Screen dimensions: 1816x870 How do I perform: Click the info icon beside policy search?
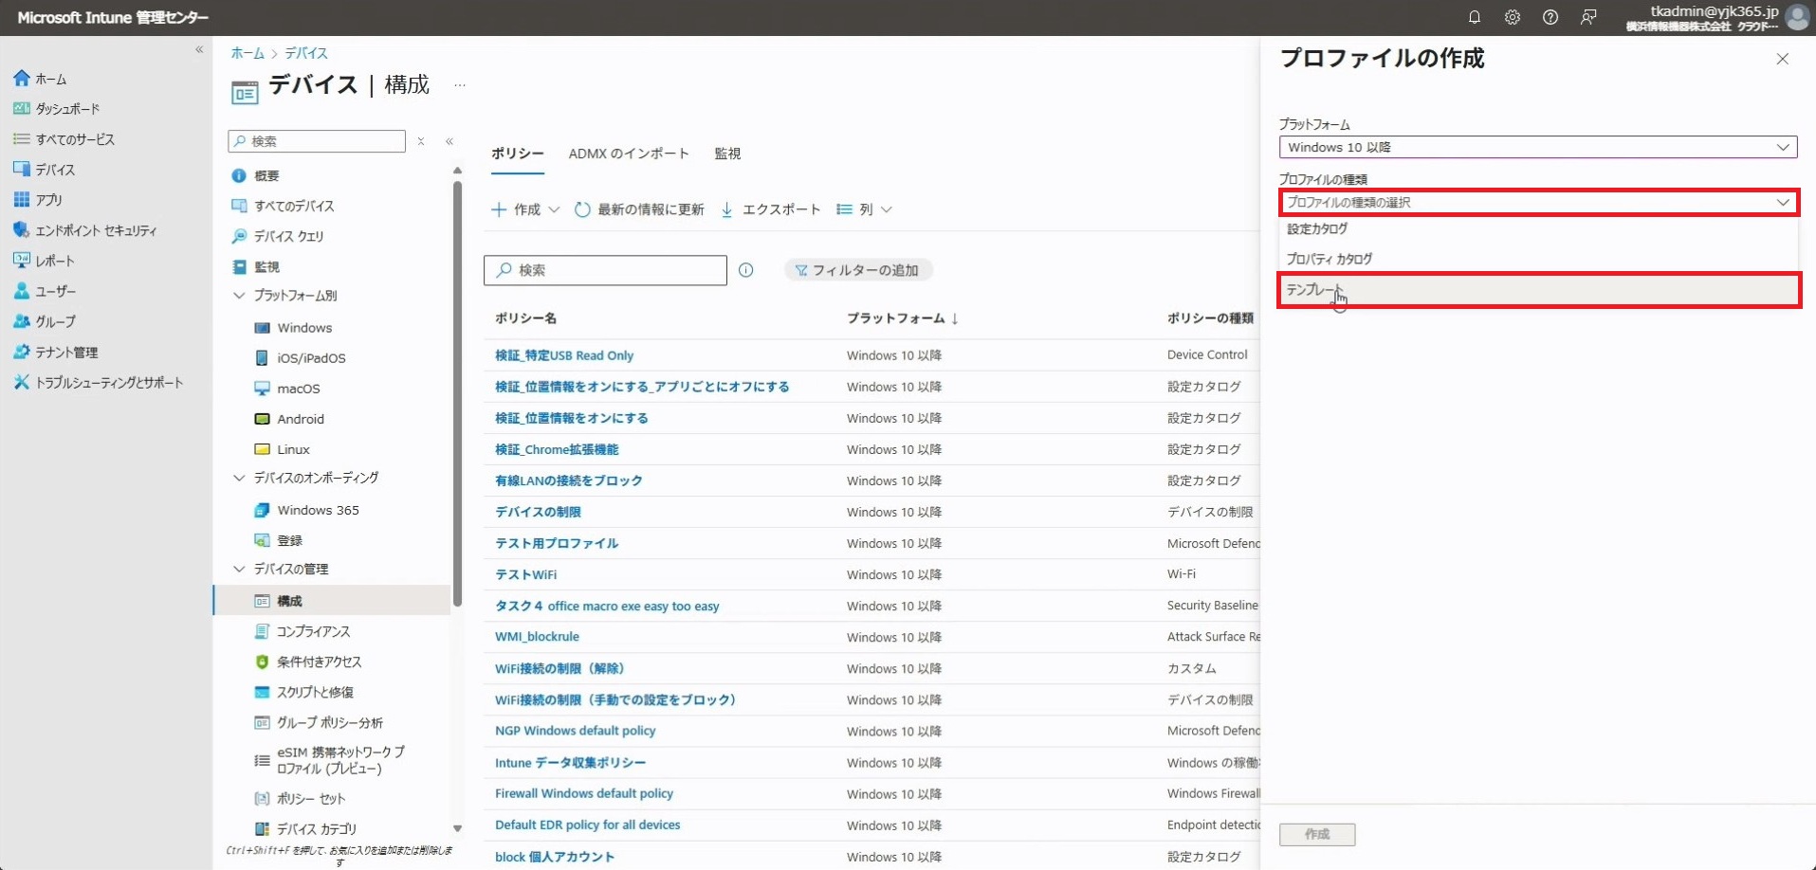(x=746, y=270)
